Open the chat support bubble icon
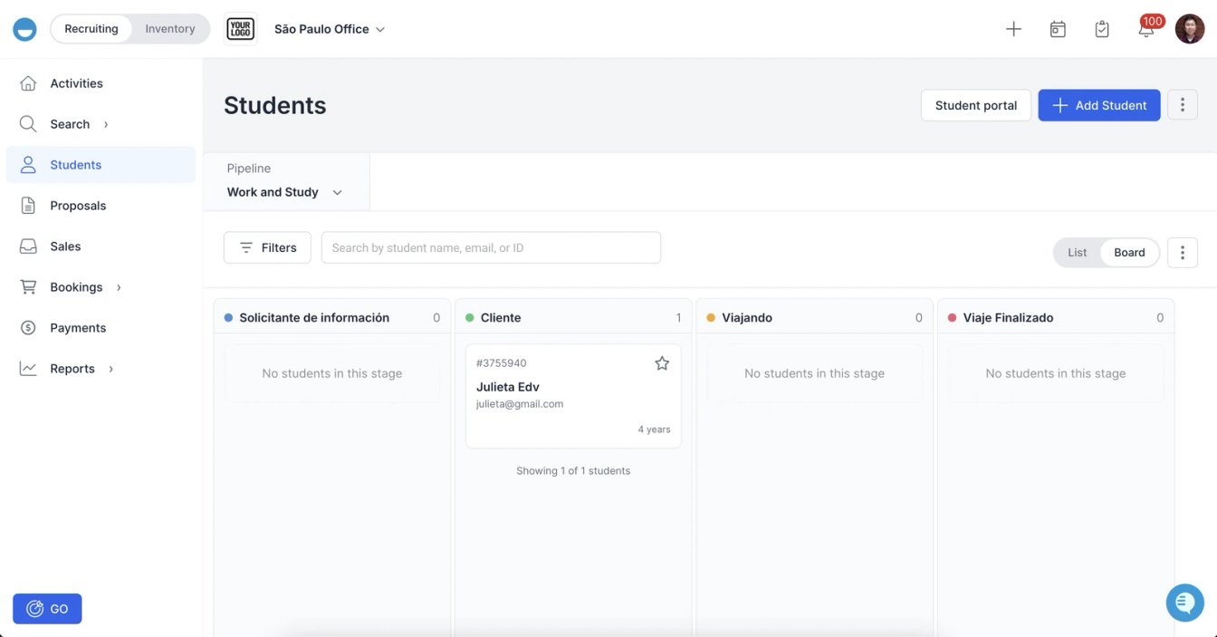 (1185, 602)
